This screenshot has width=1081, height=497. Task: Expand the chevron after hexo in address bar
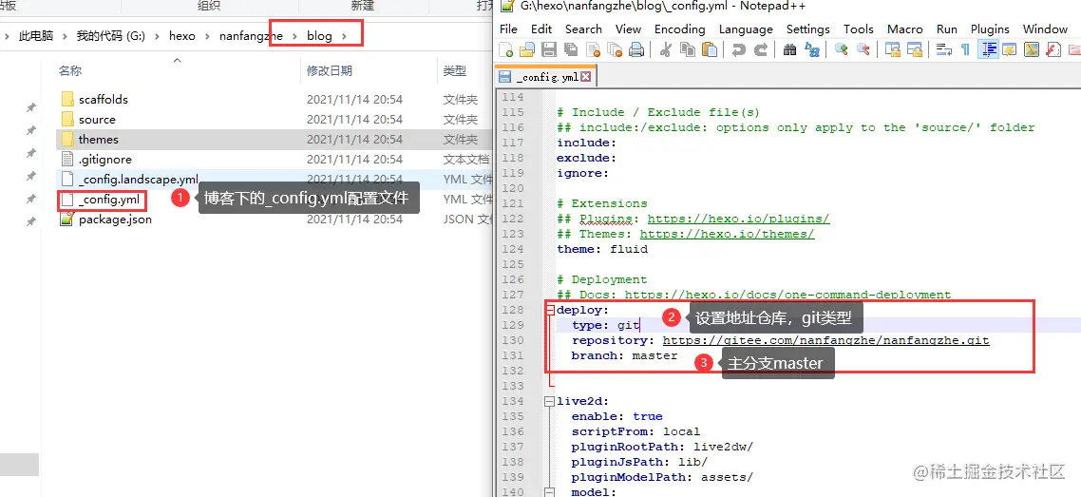207,36
